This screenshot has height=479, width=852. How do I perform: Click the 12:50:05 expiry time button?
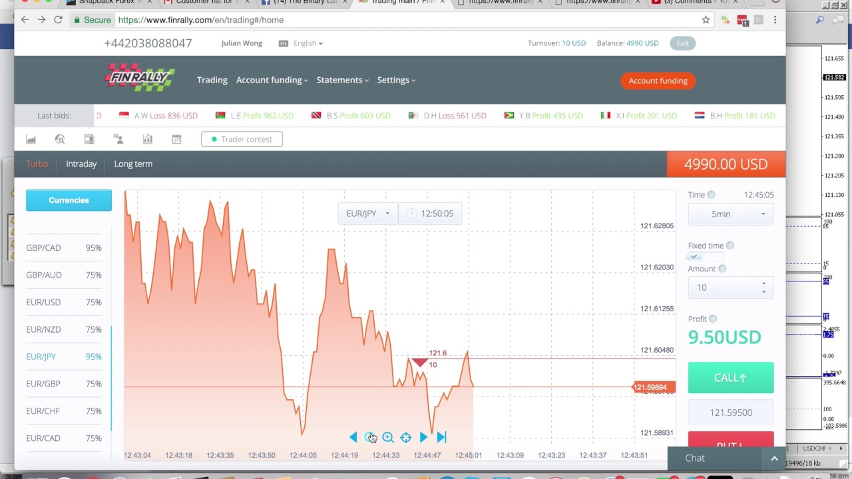430,214
